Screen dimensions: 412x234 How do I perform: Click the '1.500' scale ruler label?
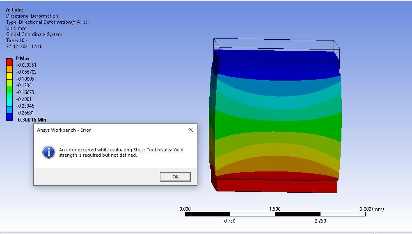click(x=275, y=209)
